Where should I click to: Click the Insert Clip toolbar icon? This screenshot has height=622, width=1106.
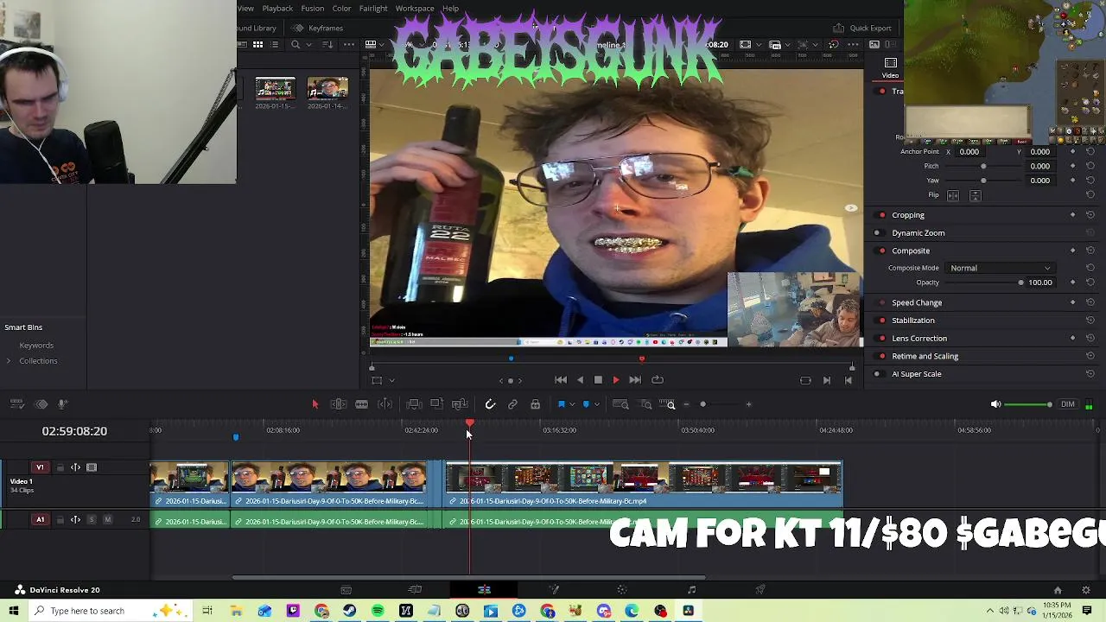click(414, 404)
